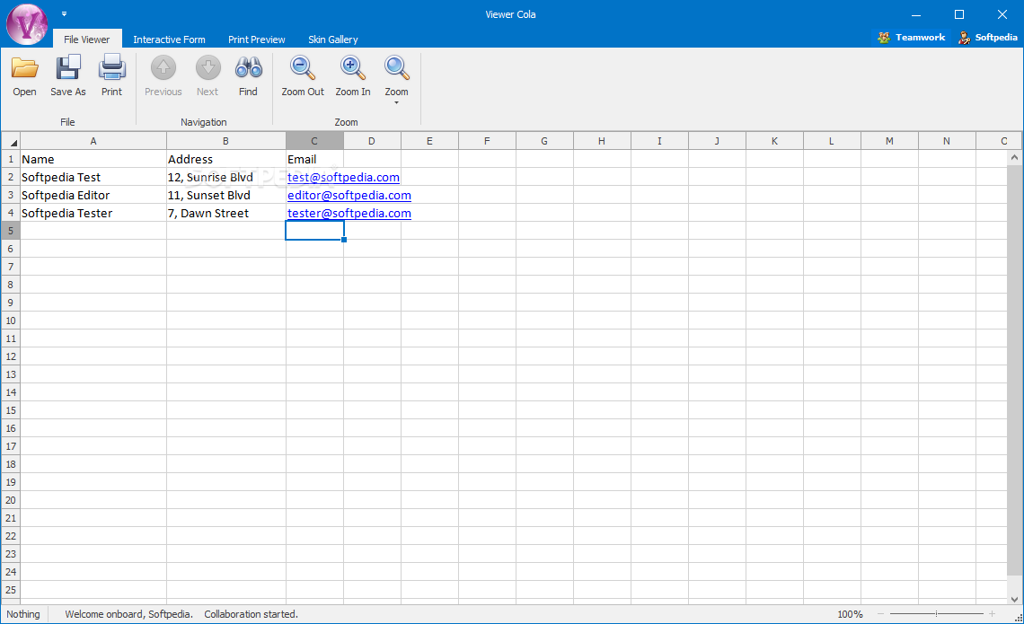Increase zoom with the status bar plus button
Image resolution: width=1024 pixels, height=624 pixels.
click(x=992, y=613)
